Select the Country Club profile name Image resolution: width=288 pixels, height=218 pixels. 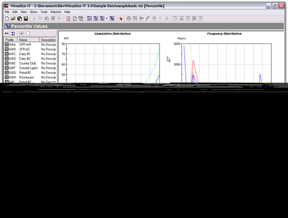coord(28,63)
